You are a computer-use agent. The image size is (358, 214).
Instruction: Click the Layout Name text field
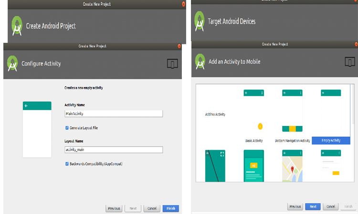pos(114,149)
